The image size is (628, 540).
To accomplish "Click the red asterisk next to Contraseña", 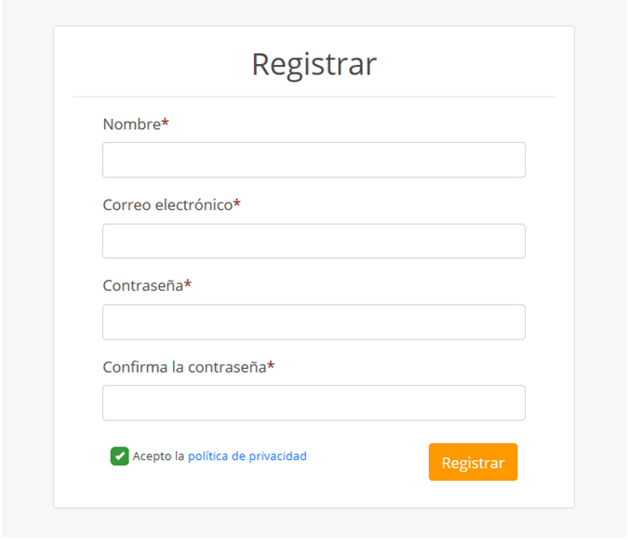I will pyautogui.click(x=188, y=284).
